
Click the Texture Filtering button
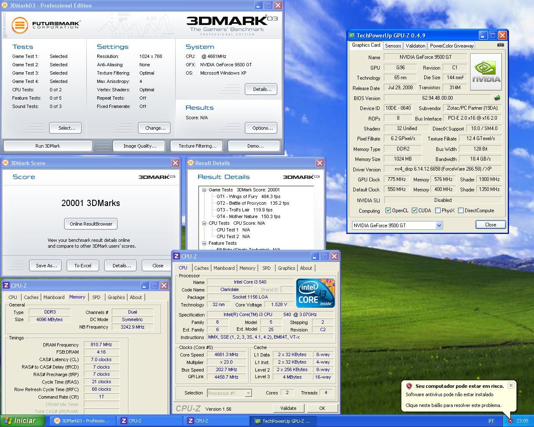click(x=197, y=146)
